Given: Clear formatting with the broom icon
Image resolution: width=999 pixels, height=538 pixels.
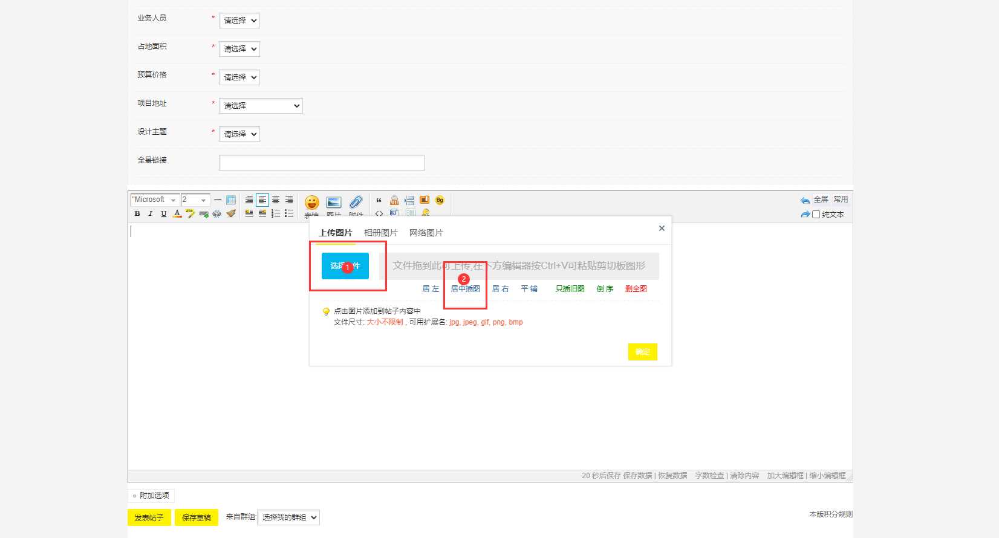Looking at the screenshot, I should pos(230,213).
